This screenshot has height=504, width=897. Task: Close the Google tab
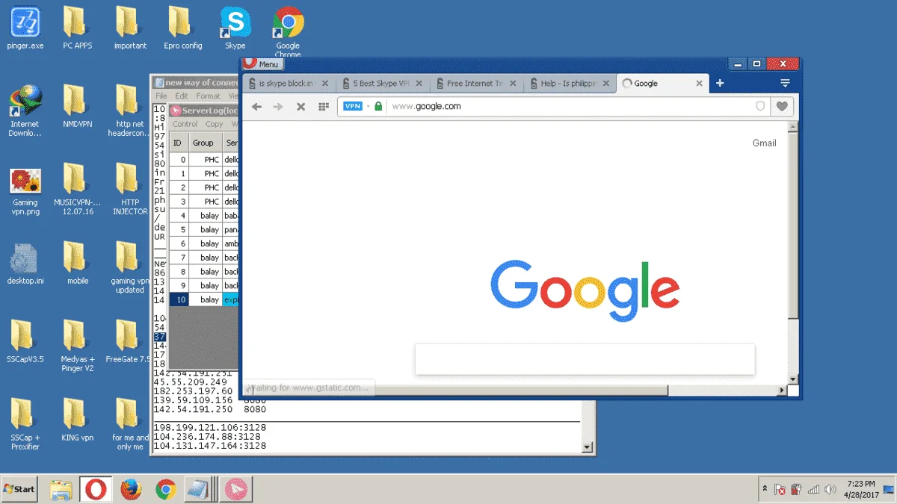point(700,84)
